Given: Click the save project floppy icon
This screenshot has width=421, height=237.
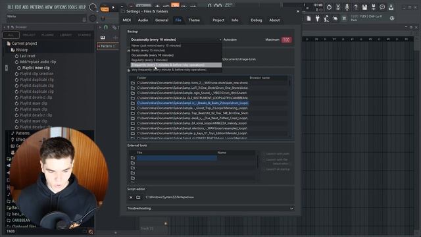Looking at the screenshot, I should [364, 7].
